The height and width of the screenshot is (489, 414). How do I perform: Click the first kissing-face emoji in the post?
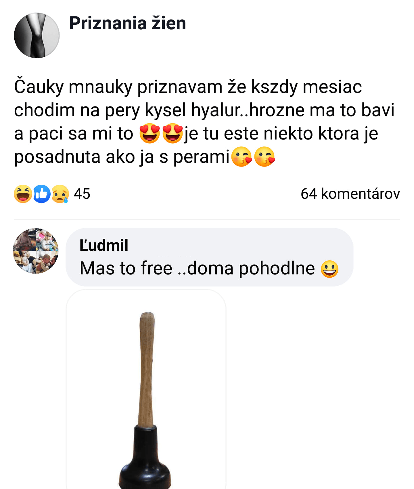(x=241, y=157)
